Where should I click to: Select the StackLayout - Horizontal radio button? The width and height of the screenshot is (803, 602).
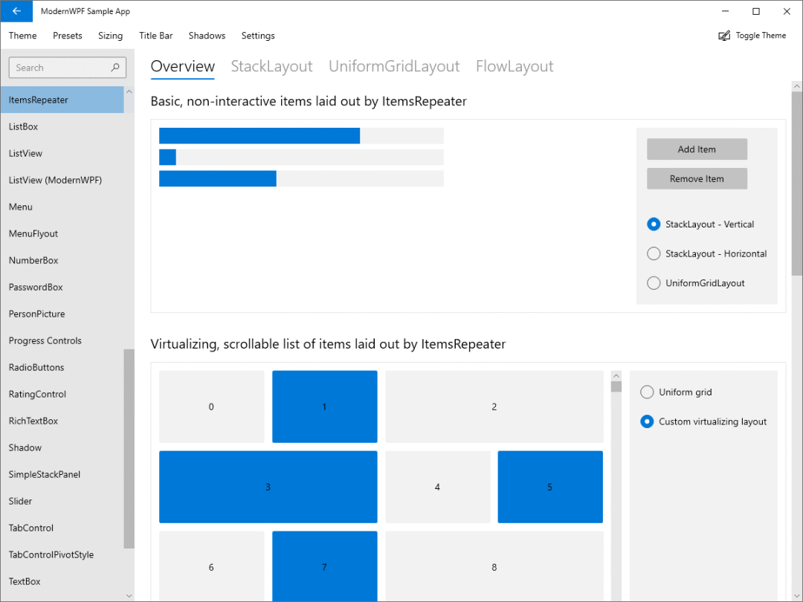(x=654, y=253)
